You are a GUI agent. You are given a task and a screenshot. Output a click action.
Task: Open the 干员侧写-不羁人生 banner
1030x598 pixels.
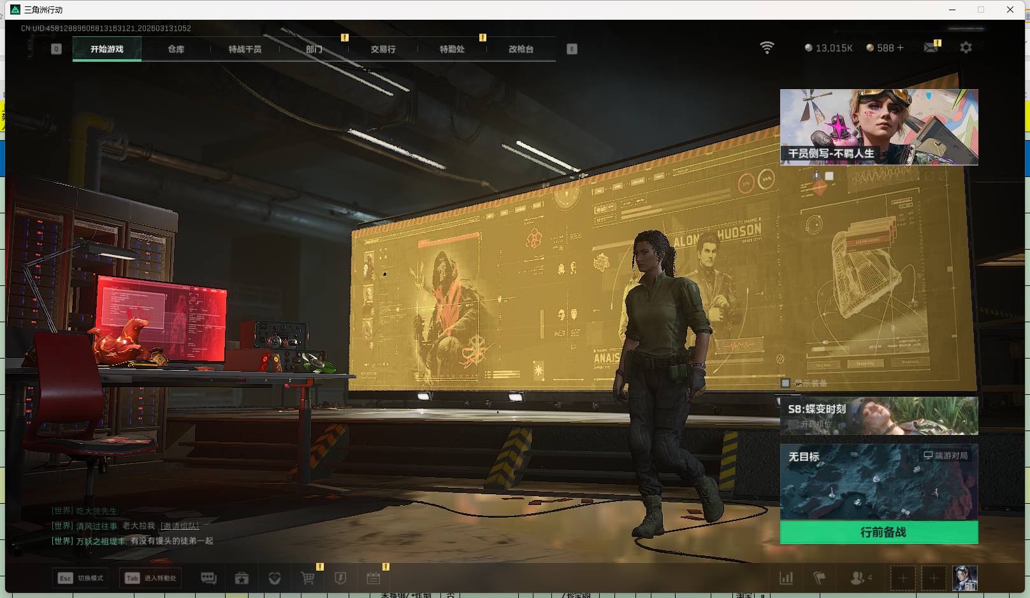click(879, 127)
